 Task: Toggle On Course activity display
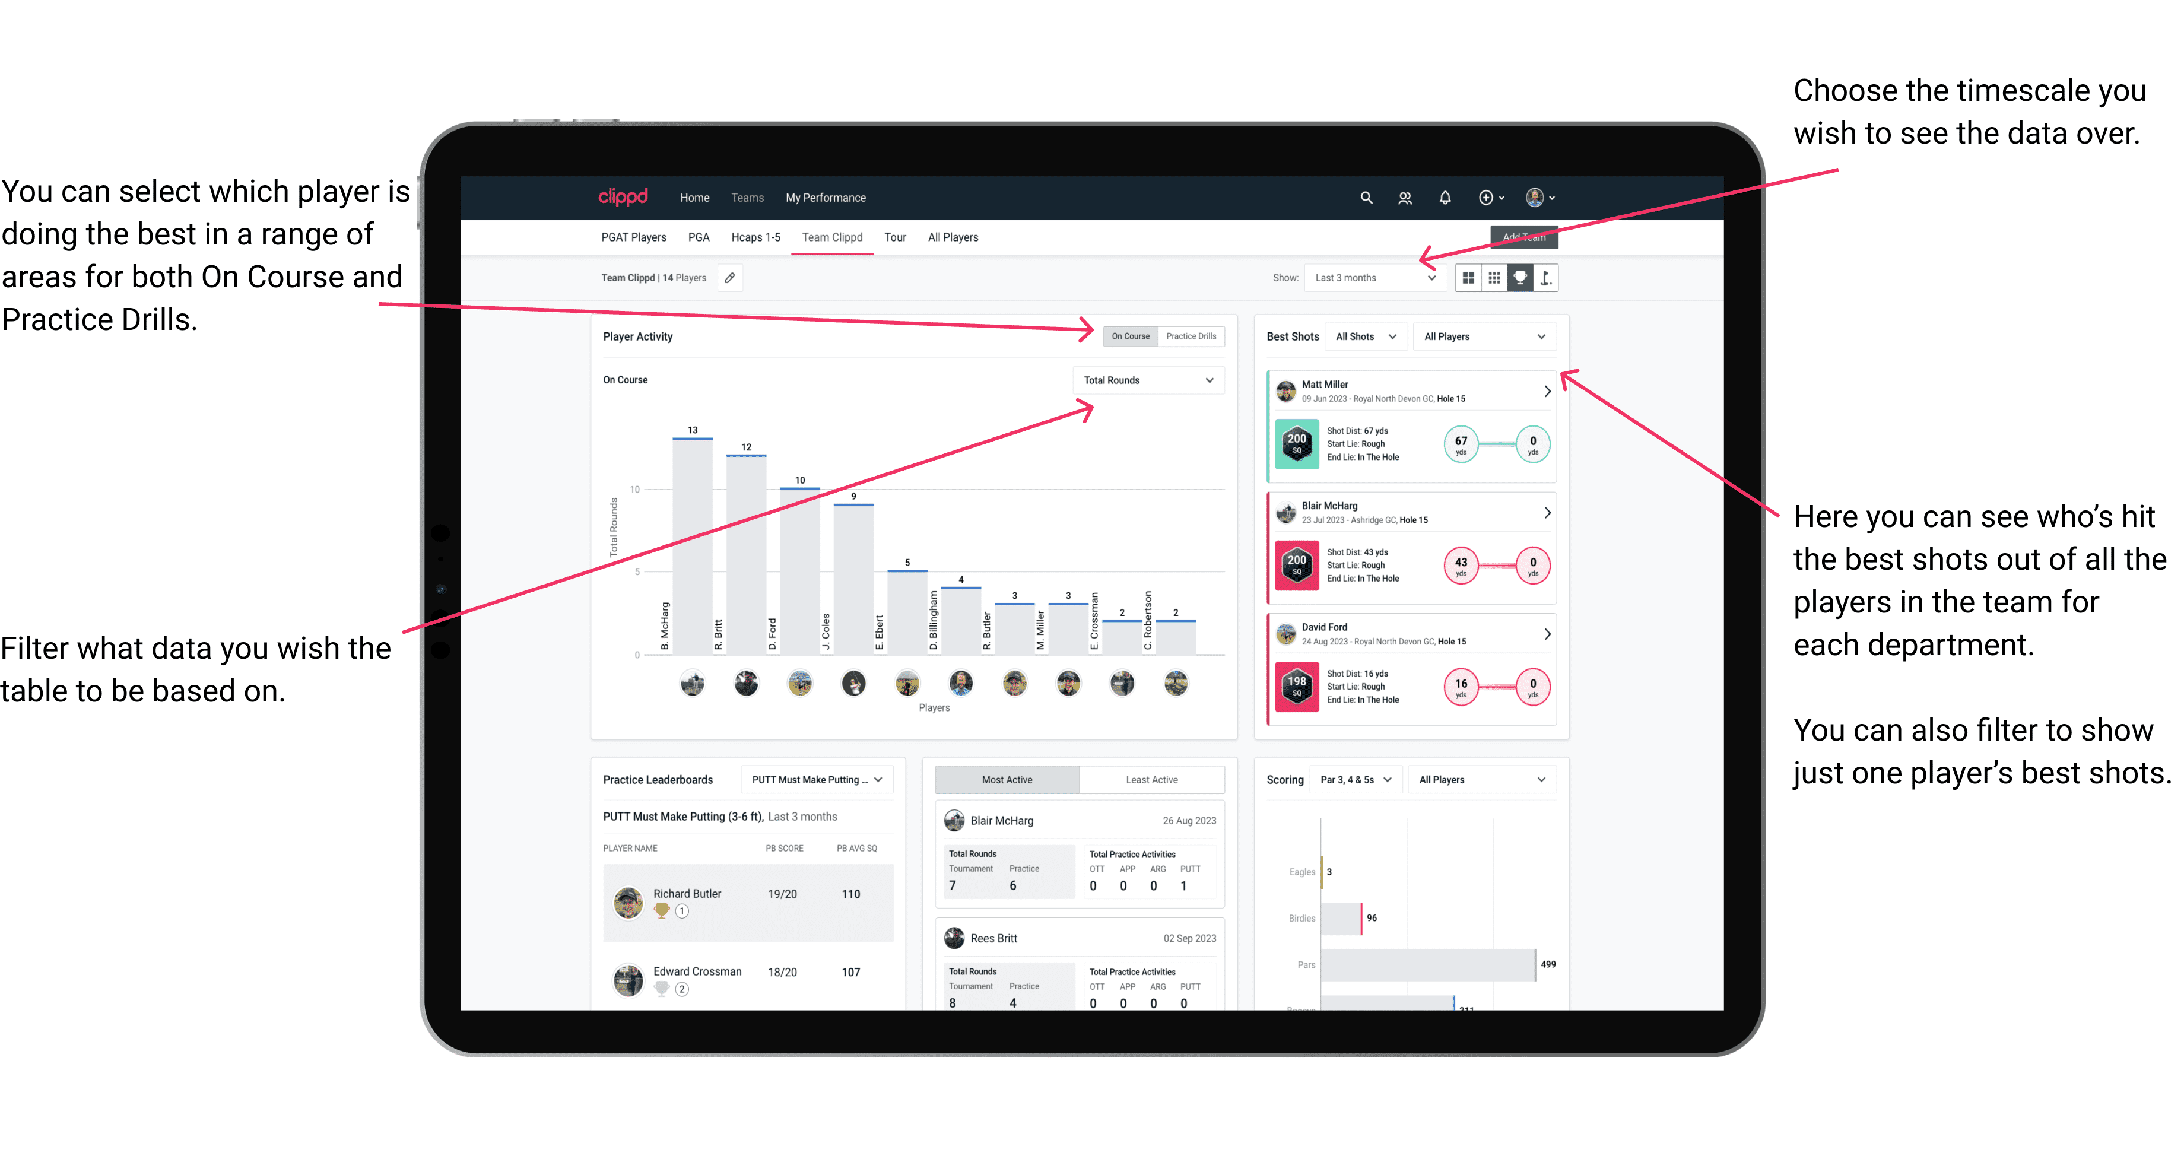click(1131, 336)
